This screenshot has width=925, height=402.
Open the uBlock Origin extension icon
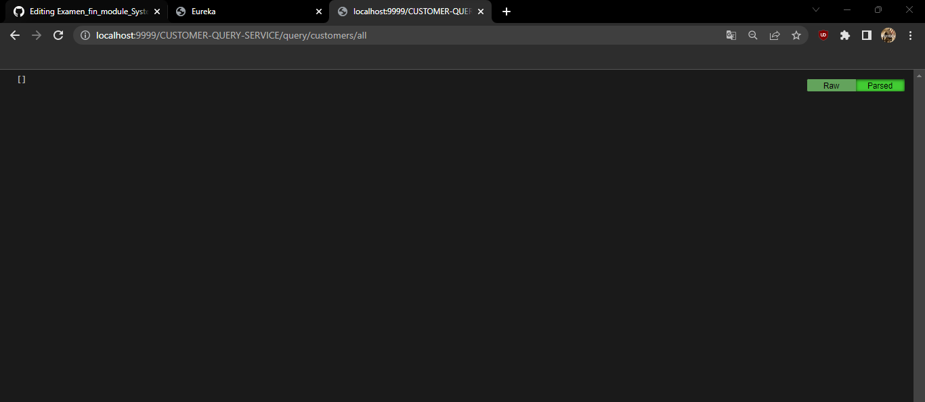823,35
